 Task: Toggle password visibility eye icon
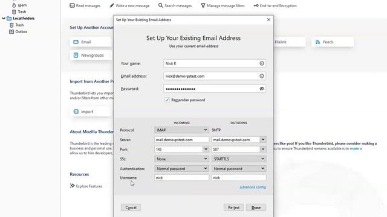click(x=262, y=89)
